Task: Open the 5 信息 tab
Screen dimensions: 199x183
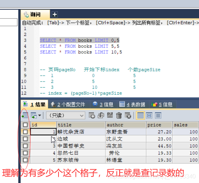Action: click(x=162, y=105)
